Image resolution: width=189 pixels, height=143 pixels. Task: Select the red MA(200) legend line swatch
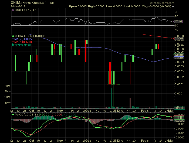pyautogui.click(x=13, y=42)
